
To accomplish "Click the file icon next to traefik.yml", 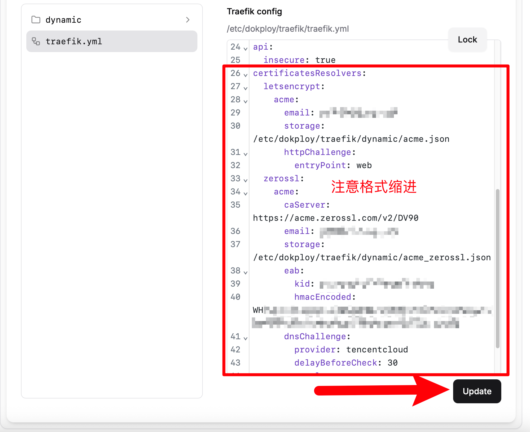I will point(36,41).
